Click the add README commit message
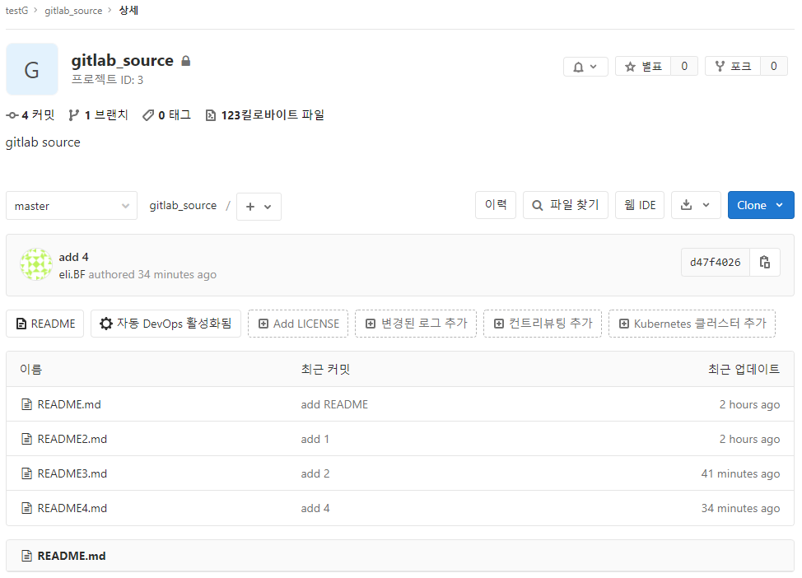This screenshot has height=578, width=802. pyautogui.click(x=334, y=404)
